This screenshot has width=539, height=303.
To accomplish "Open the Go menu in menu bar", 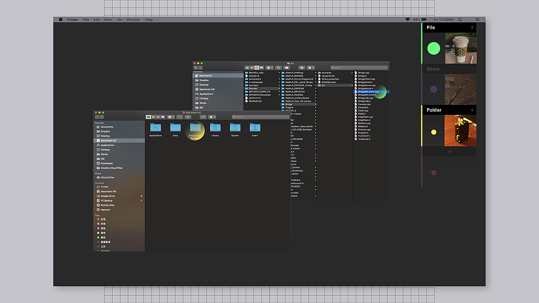I will click(x=120, y=20).
